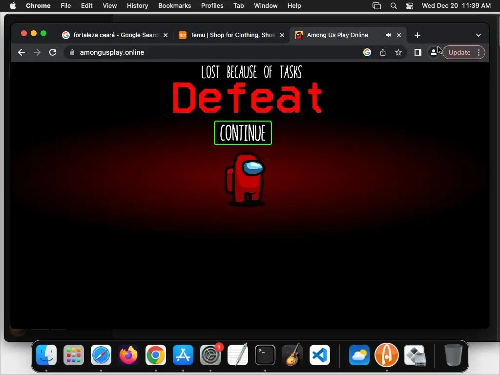The width and height of the screenshot is (500, 375).
Task: Reload the amongusplay.online page
Action: click(53, 52)
